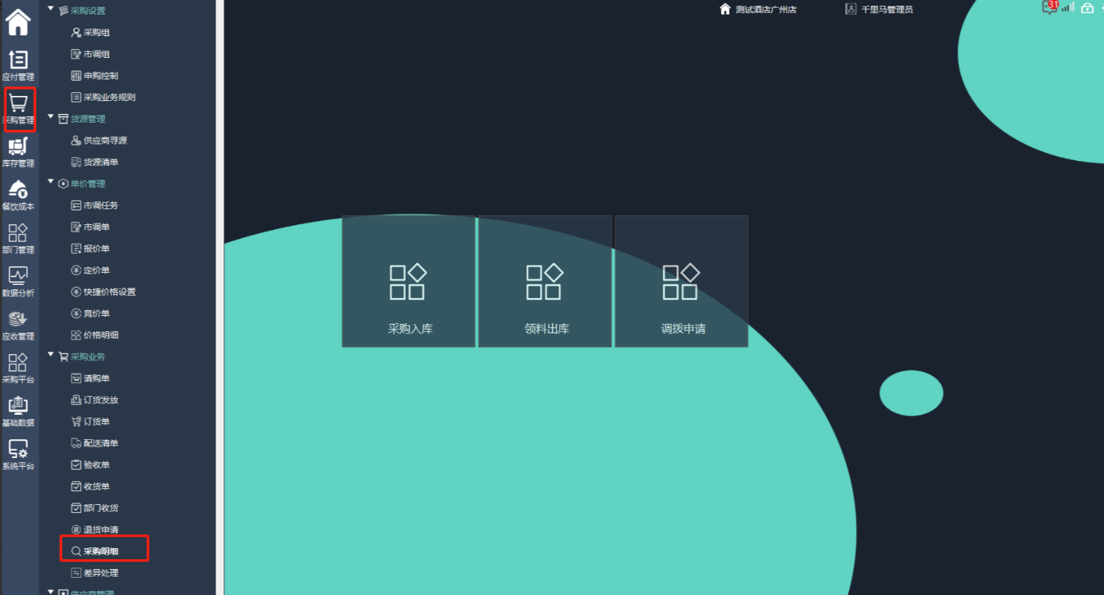Open 订货单 from the purchasing menu
1104x595 pixels.
(96, 421)
